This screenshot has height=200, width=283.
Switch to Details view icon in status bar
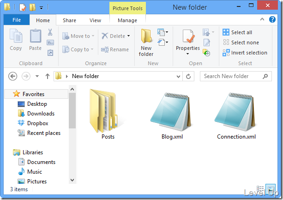coord(260,189)
